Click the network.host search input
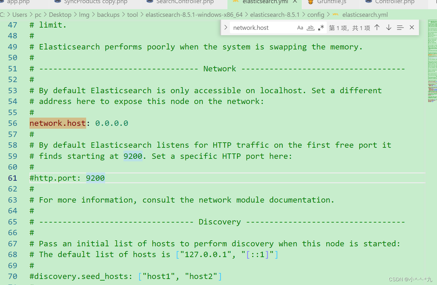 click(x=263, y=28)
